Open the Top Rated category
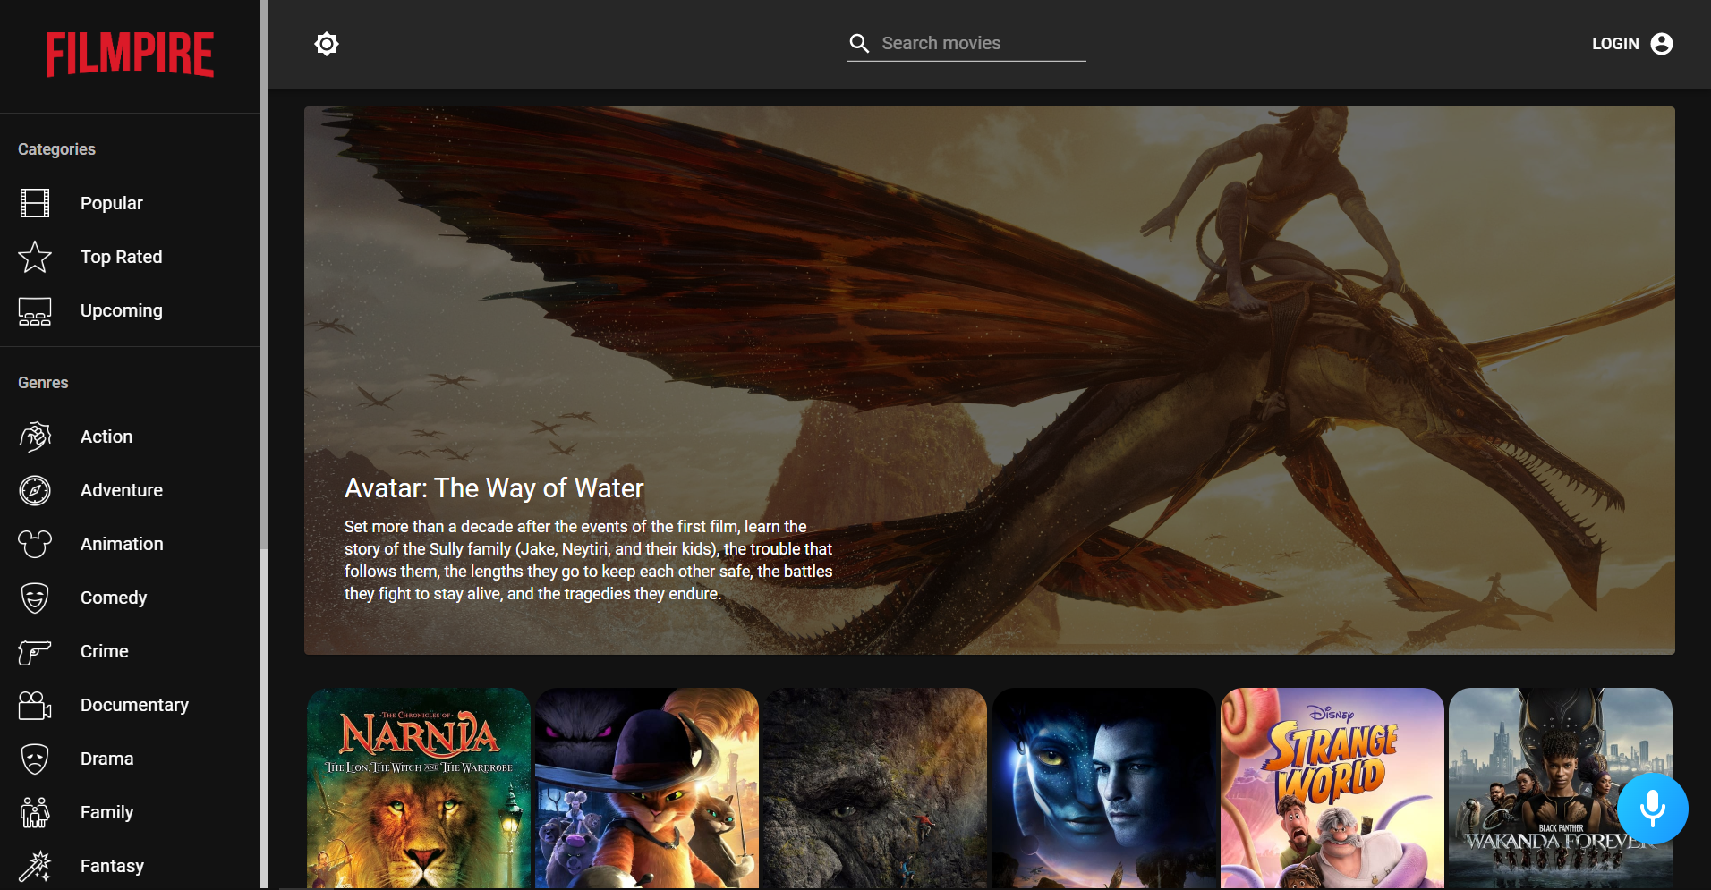This screenshot has width=1711, height=890. click(130, 257)
